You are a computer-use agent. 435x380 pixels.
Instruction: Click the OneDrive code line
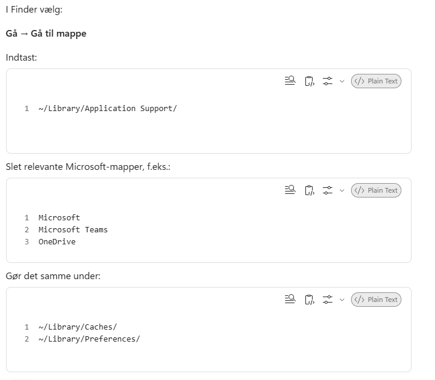(x=57, y=242)
